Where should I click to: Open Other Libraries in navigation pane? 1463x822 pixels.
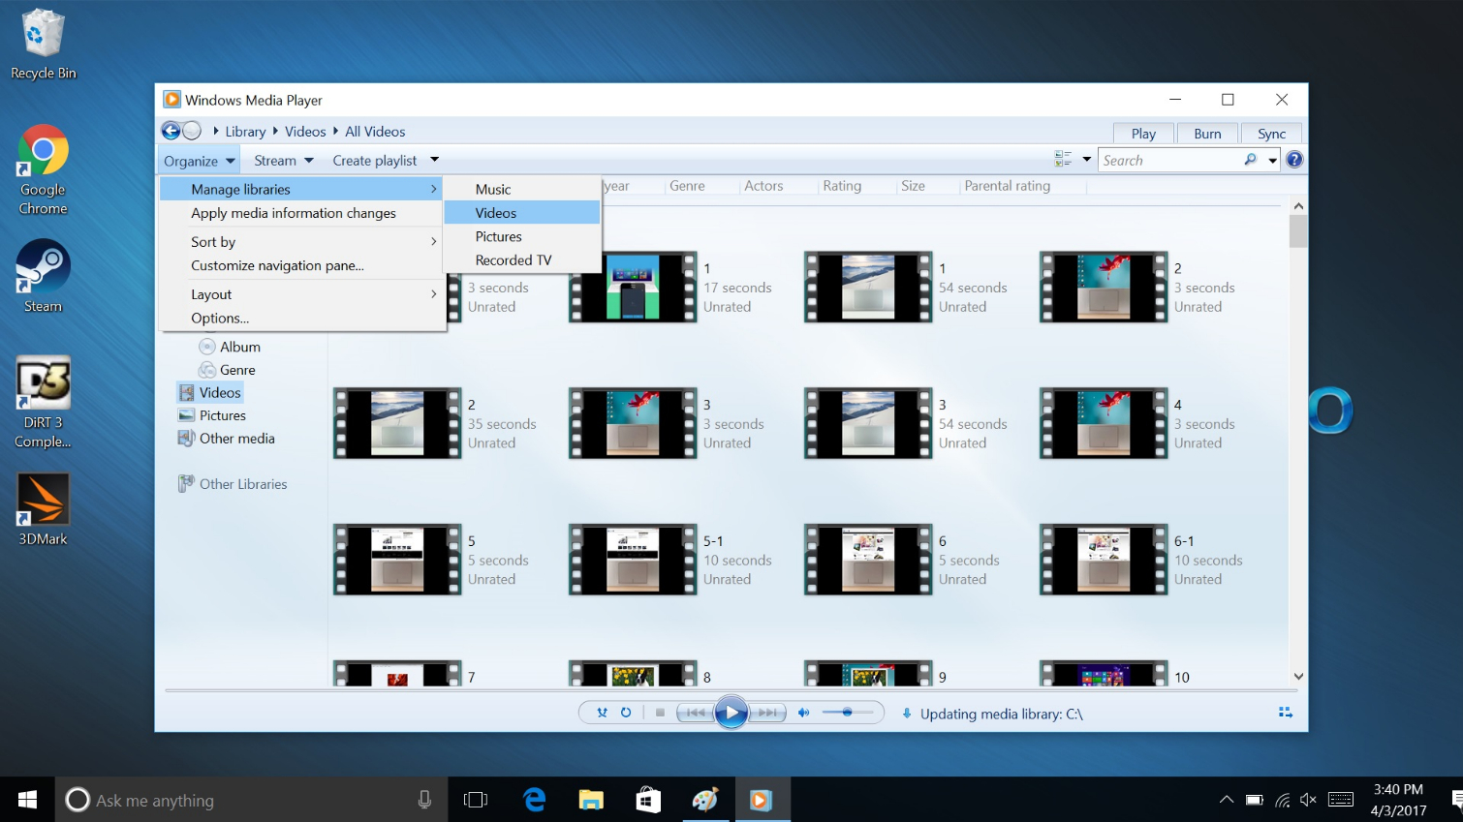tap(233, 484)
